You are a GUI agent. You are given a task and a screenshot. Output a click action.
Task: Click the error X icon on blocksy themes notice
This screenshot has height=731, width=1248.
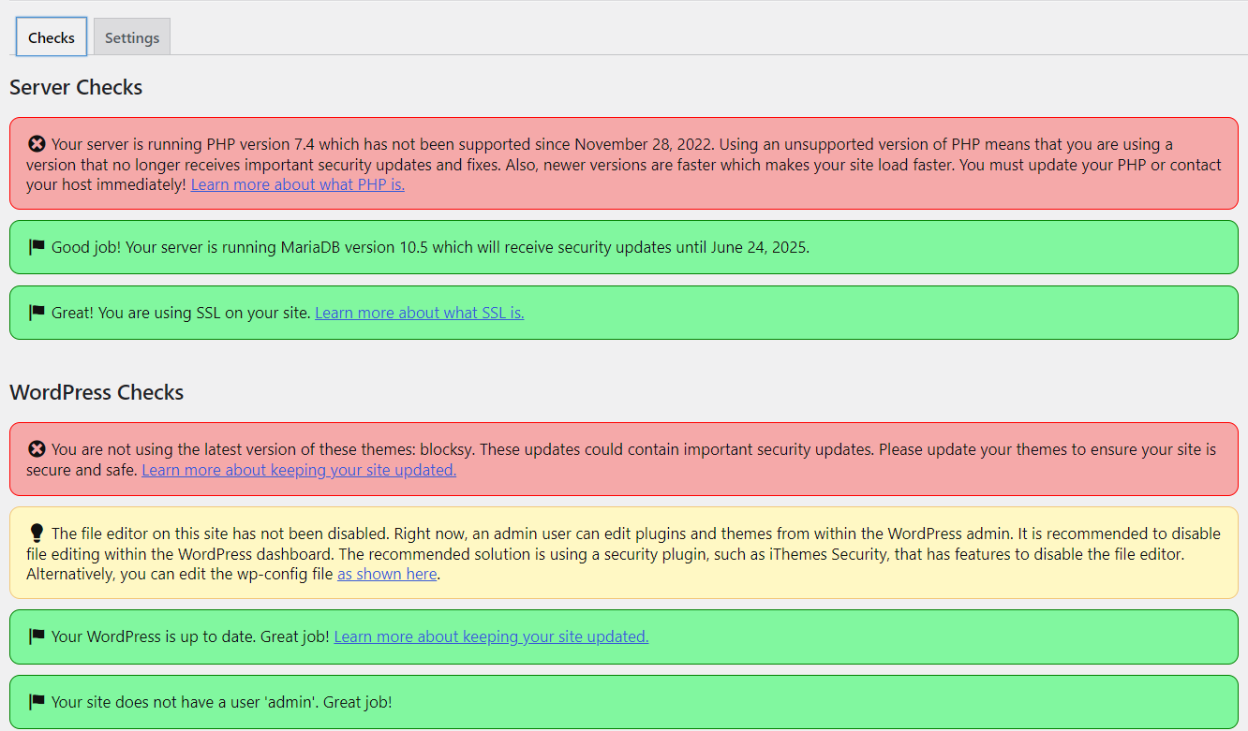[37, 449]
